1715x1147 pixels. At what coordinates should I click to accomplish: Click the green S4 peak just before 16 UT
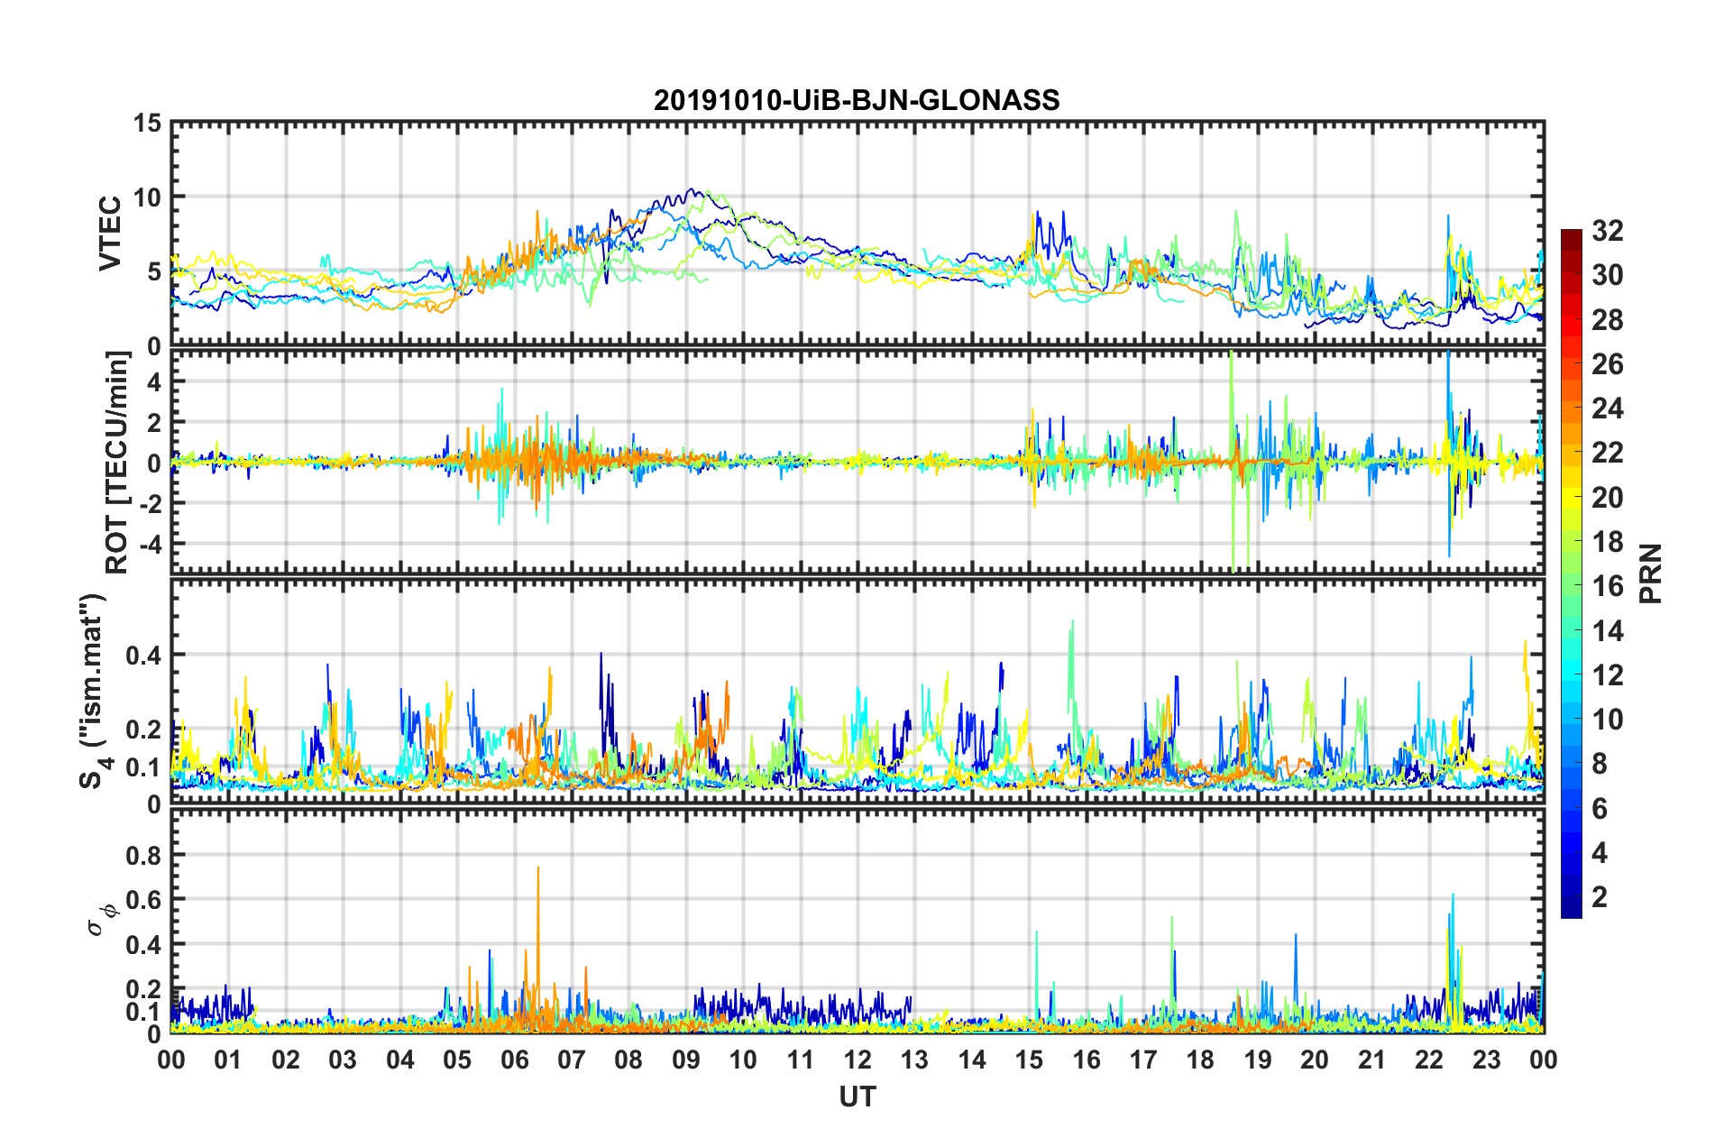pyautogui.click(x=1071, y=667)
